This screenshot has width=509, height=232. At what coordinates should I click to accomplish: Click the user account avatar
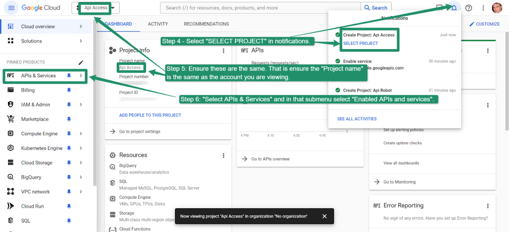pos(497,8)
